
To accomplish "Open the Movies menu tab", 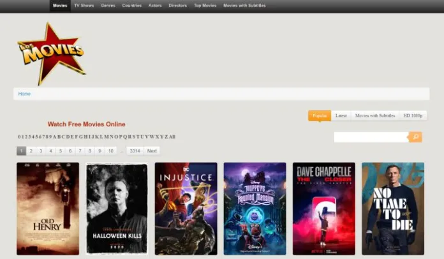I will [60, 6].
